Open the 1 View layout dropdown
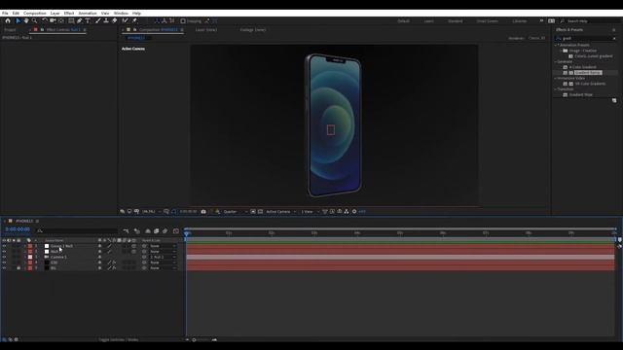The height and width of the screenshot is (350, 623). [310, 212]
